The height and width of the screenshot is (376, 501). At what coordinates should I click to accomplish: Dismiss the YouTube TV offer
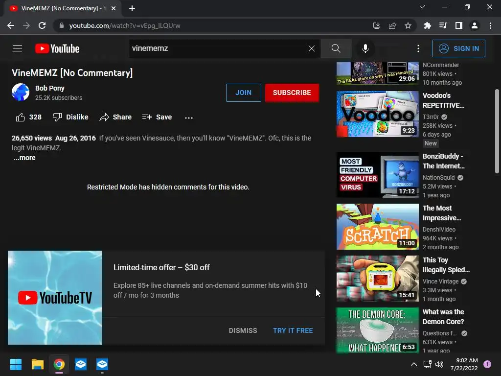(x=243, y=330)
